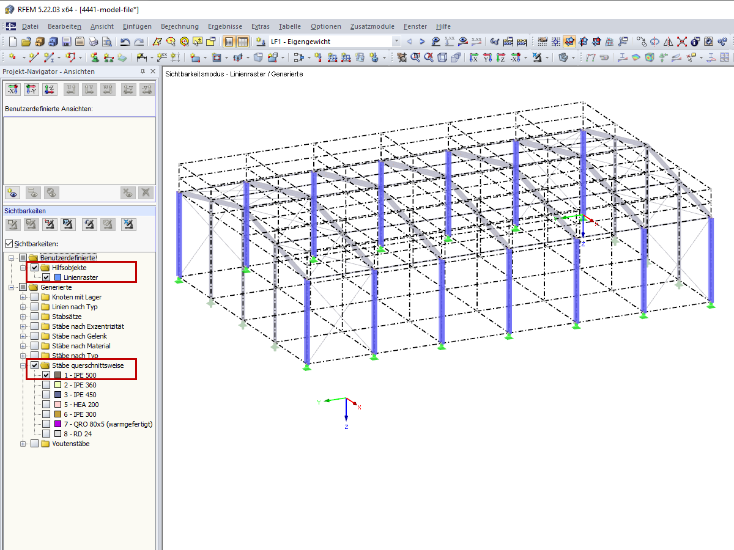Expand the Stäbe nach Material node

[23, 346]
